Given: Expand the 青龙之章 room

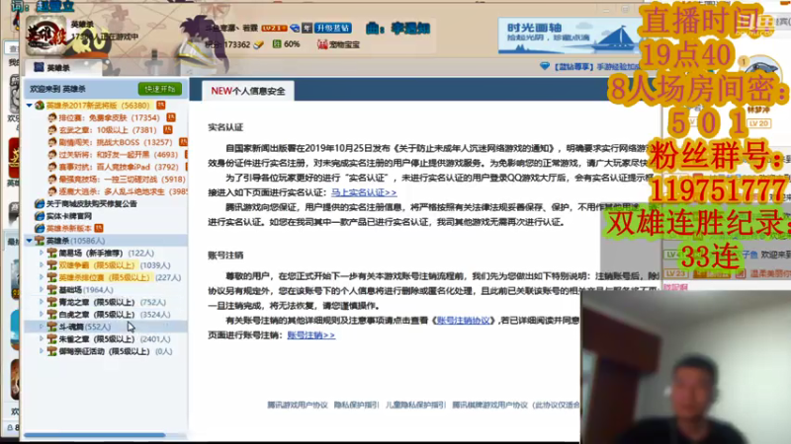Looking at the screenshot, I should [x=42, y=302].
